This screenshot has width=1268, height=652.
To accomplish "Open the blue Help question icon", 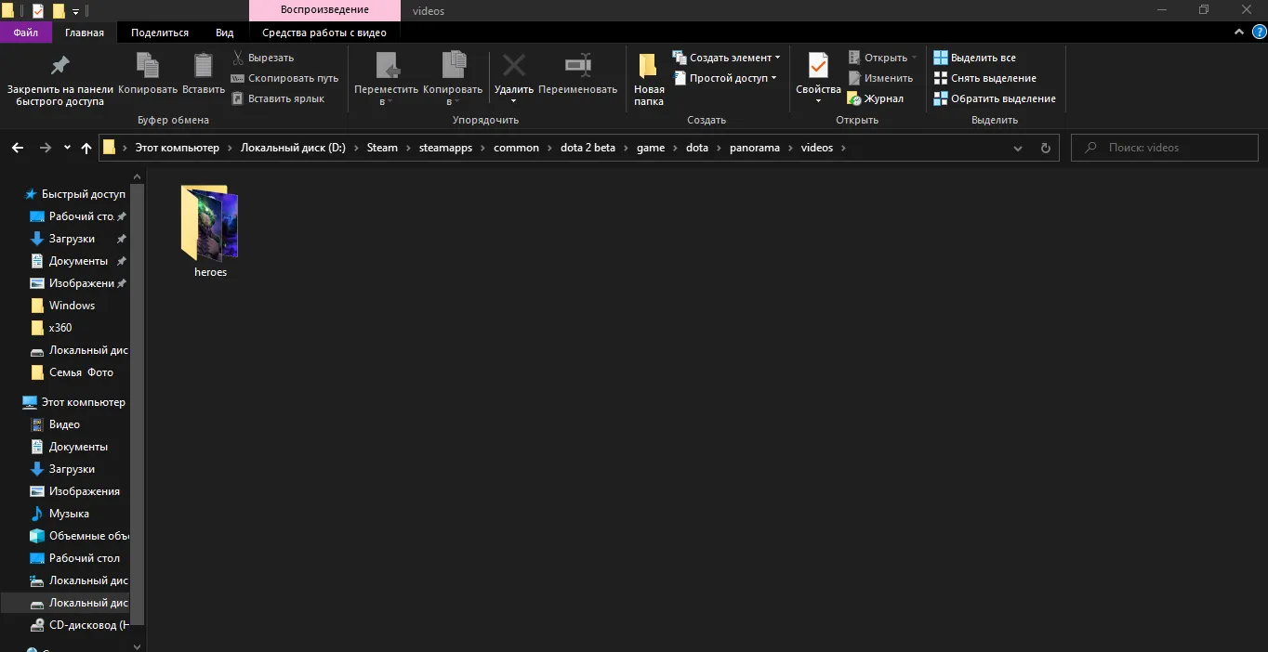I will click(x=1258, y=33).
